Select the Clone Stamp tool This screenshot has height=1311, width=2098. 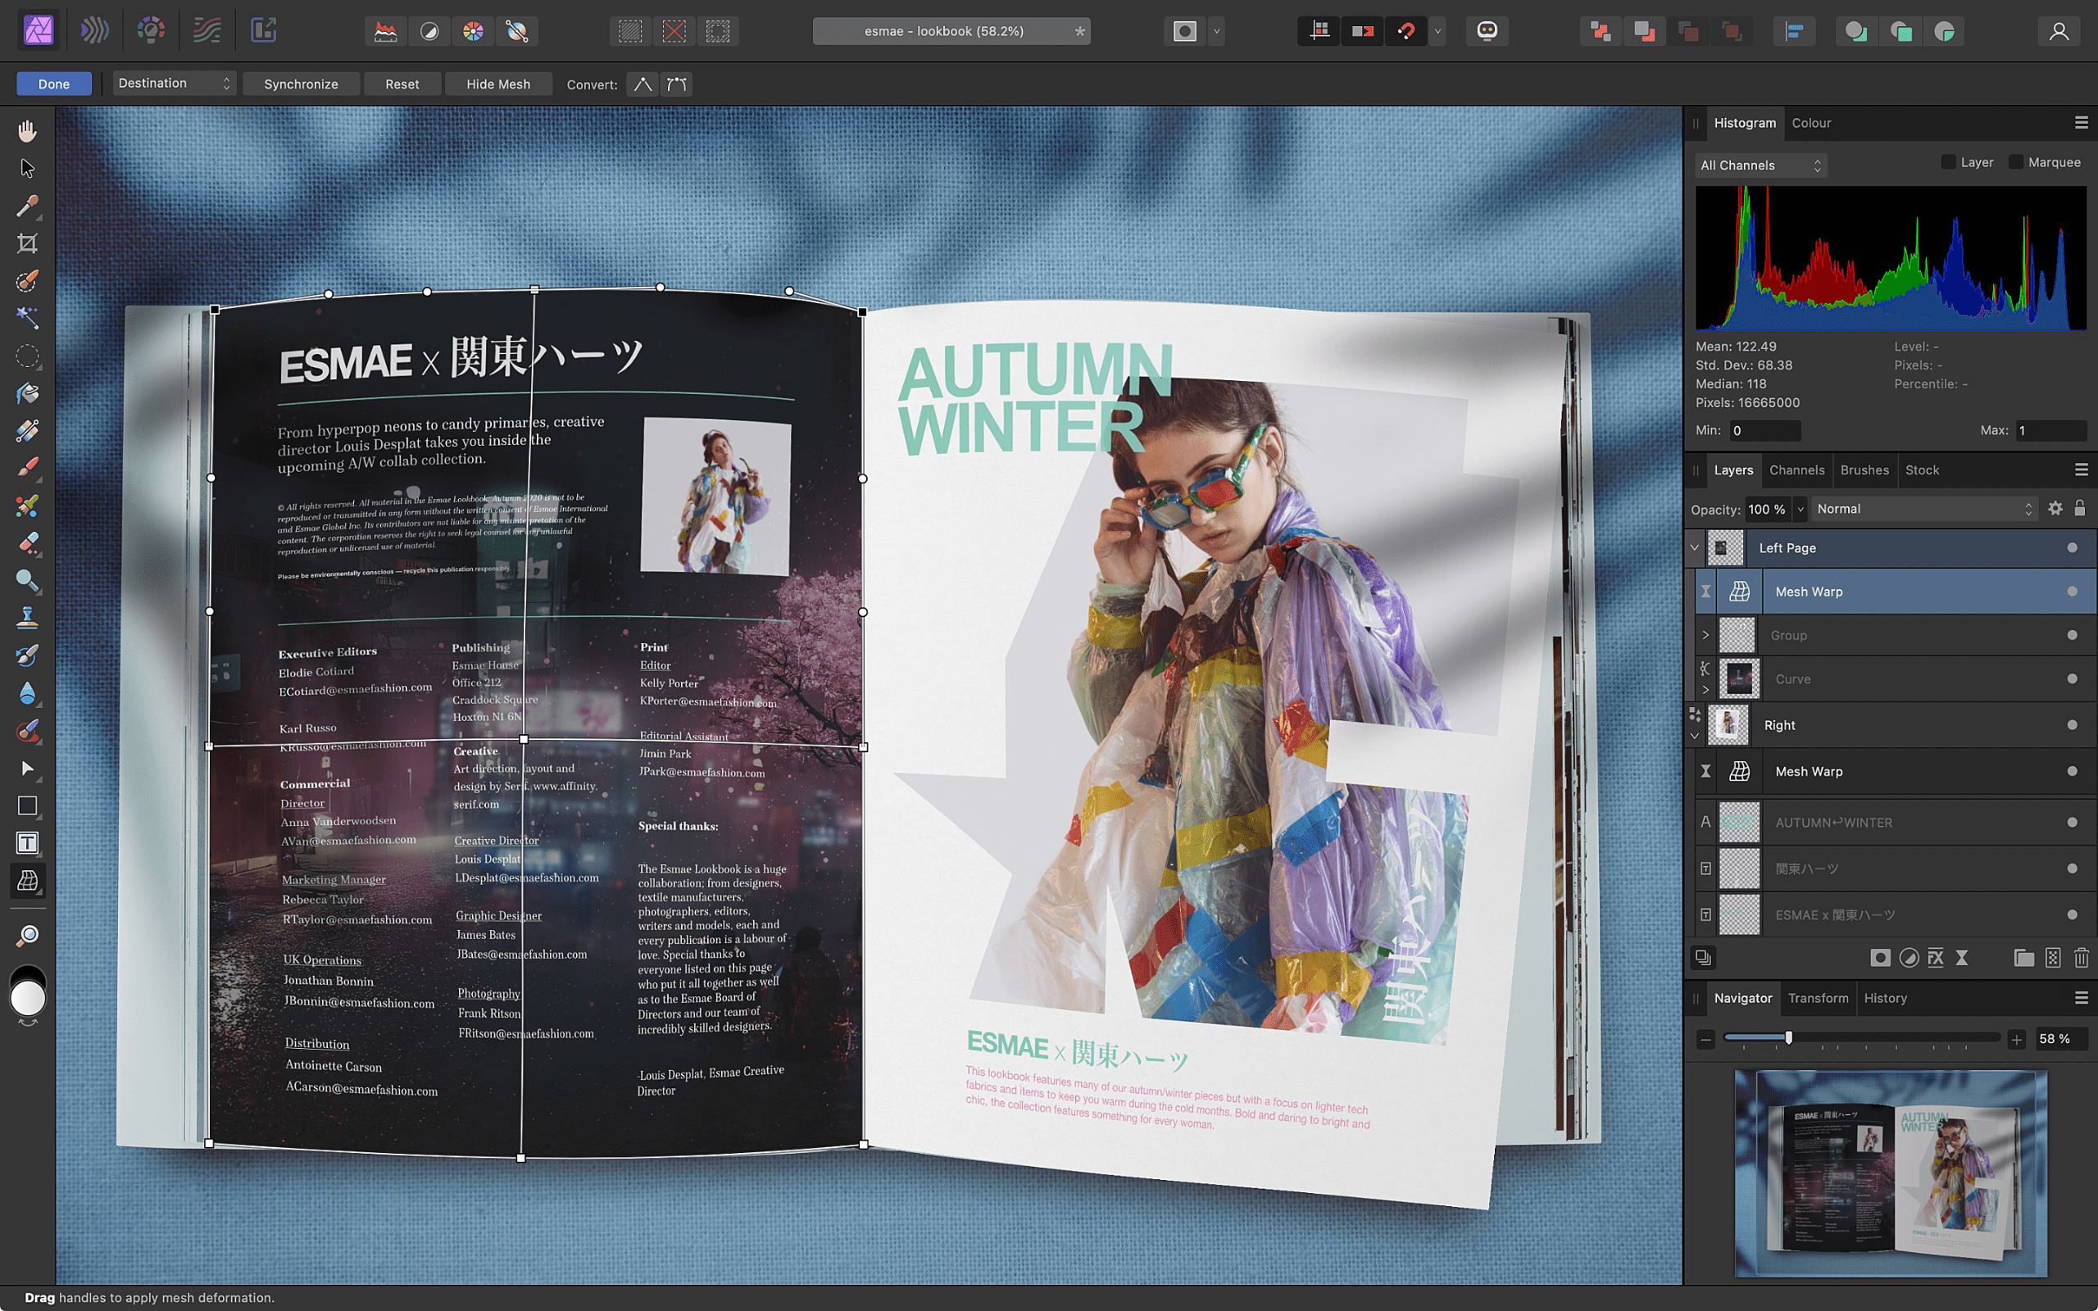27,616
